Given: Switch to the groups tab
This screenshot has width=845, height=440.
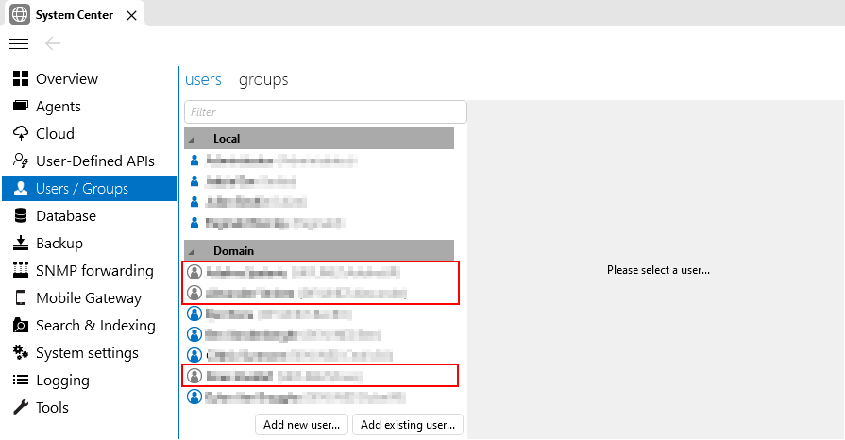Looking at the screenshot, I should 263,80.
